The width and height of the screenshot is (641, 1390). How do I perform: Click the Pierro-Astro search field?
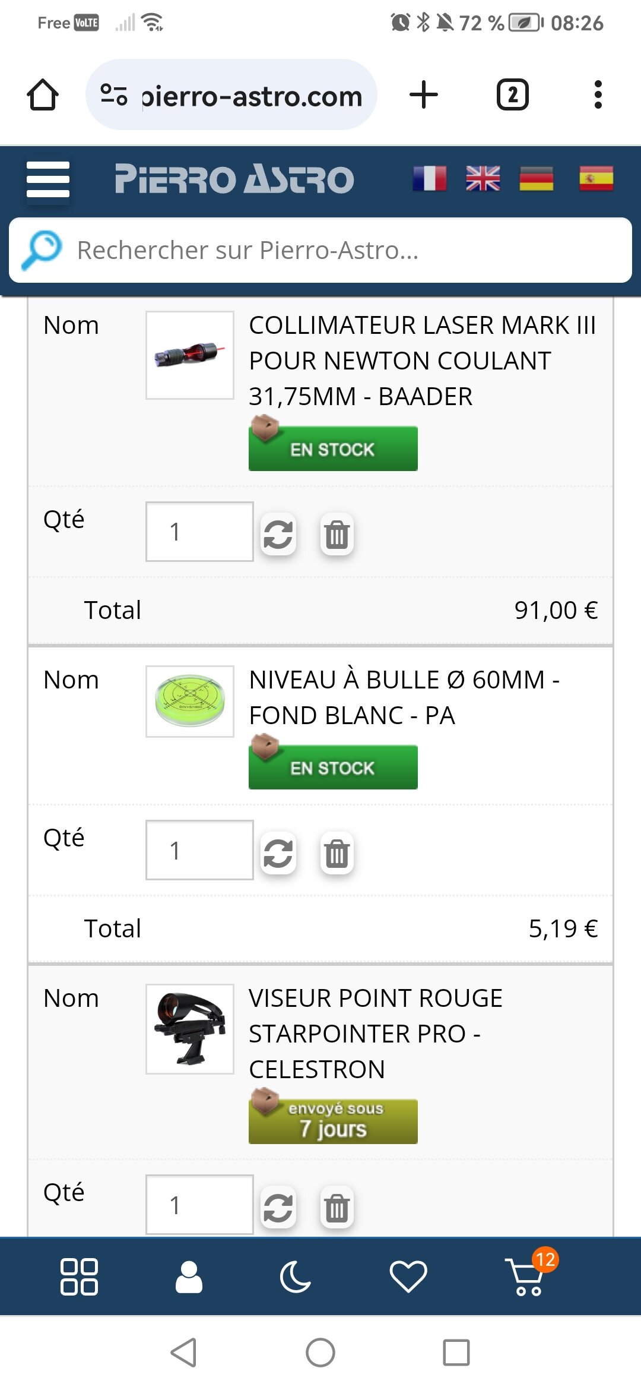tap(344, 250)
